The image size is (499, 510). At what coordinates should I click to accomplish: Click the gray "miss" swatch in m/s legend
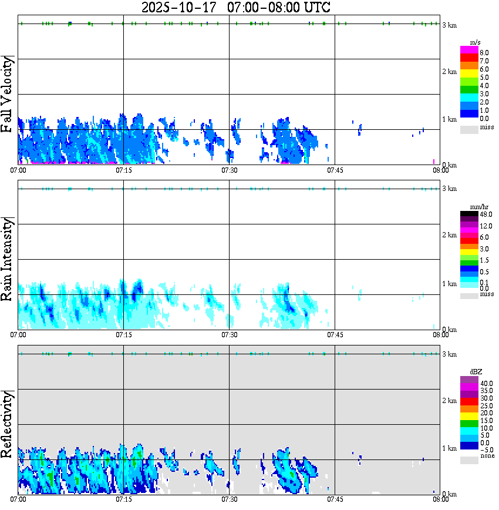tap(469, 129)
